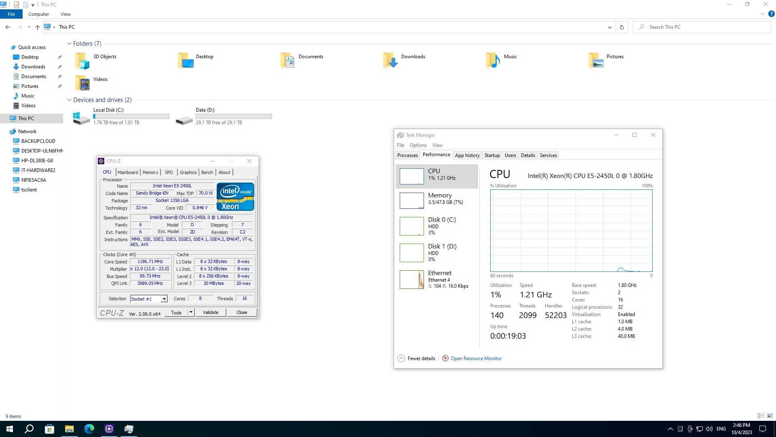Open the Services tab in Task Manager
This screenshot has height=437, width=776.
548,155
